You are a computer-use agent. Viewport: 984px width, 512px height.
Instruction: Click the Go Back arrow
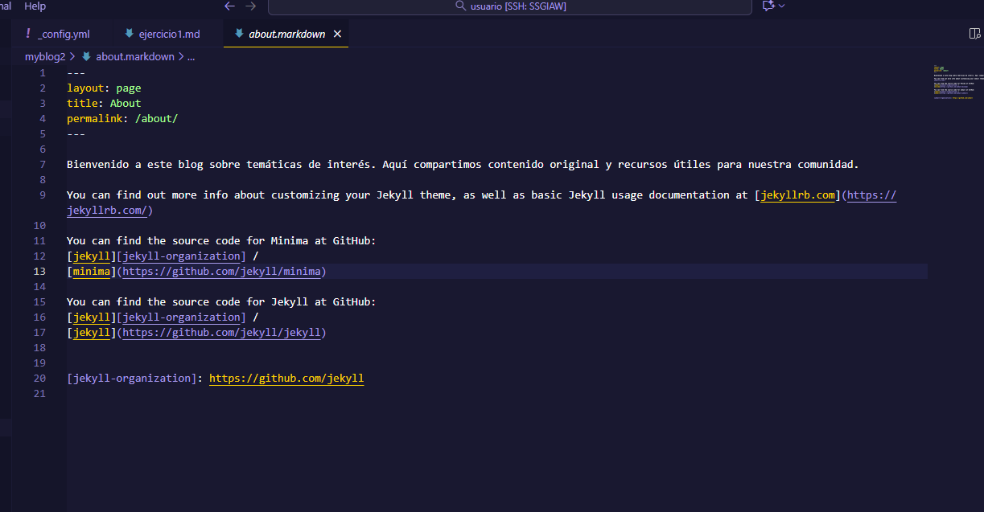(x=230, y=6)
